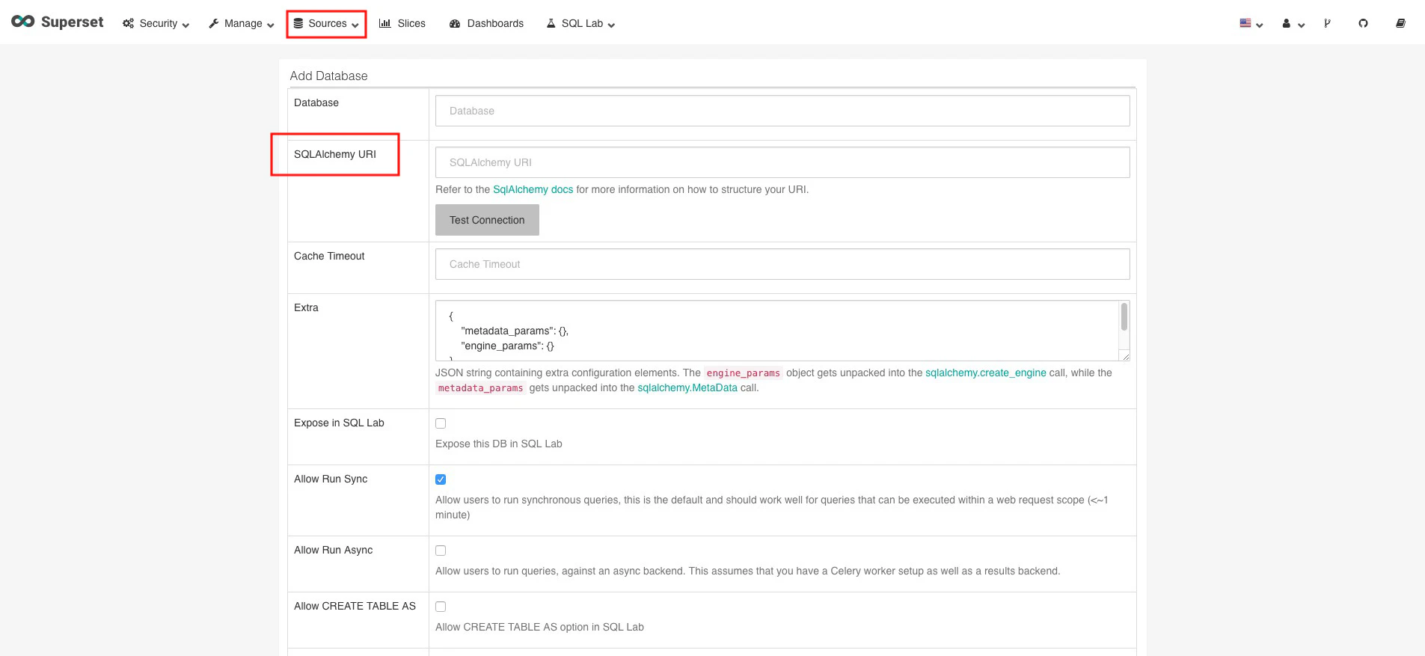
Task: Focus the Database name input field
Action: 782,111
